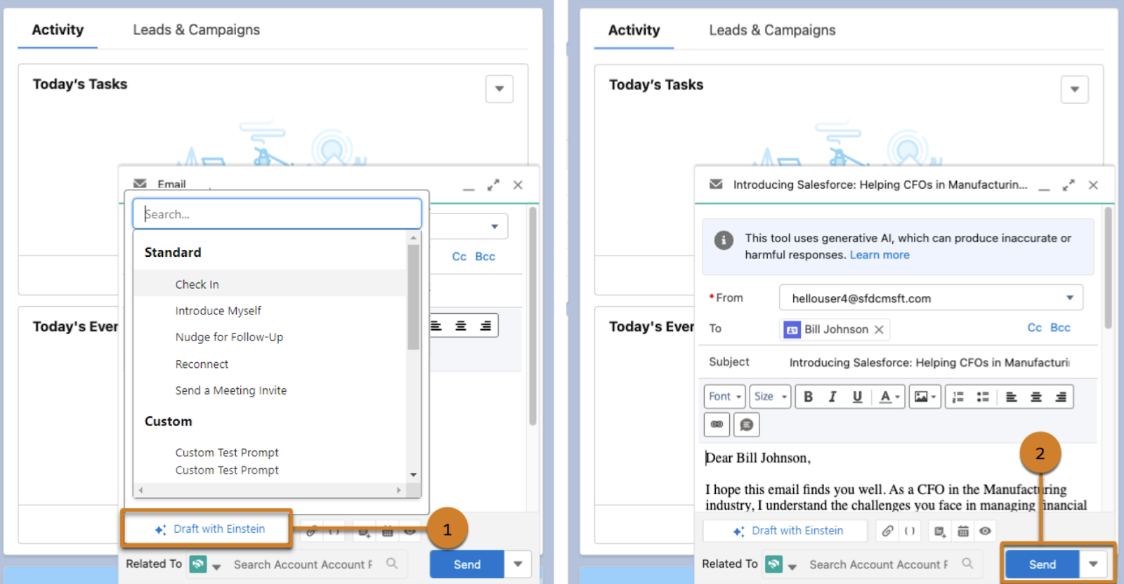
Task: Click the email body text starting Dear Bill Johnson
Action: pos(896,482)
